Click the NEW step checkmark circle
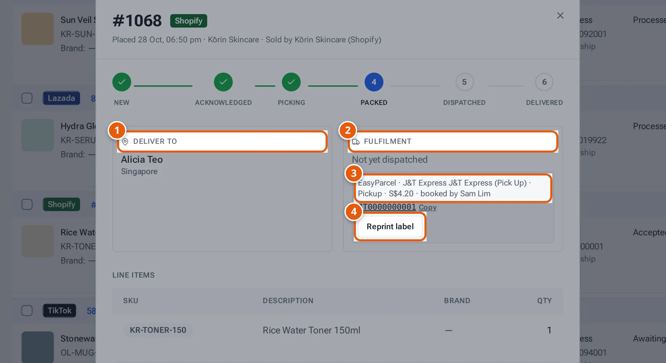Screen dimensions: 666x363 pos(122,82)
